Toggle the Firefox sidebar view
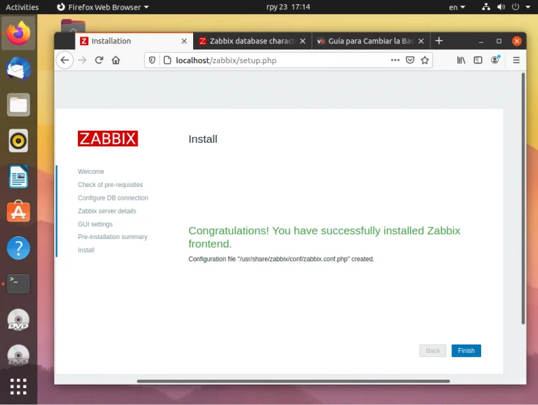Screen dimensions: 538x405 (478, 60)
